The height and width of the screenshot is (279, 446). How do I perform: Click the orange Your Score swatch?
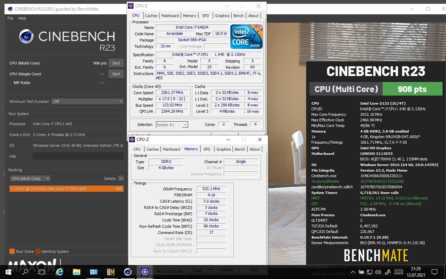pos(12,251)
